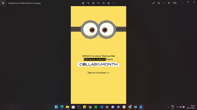Expand the hidden system tray icons

click(x=168, y=107)
